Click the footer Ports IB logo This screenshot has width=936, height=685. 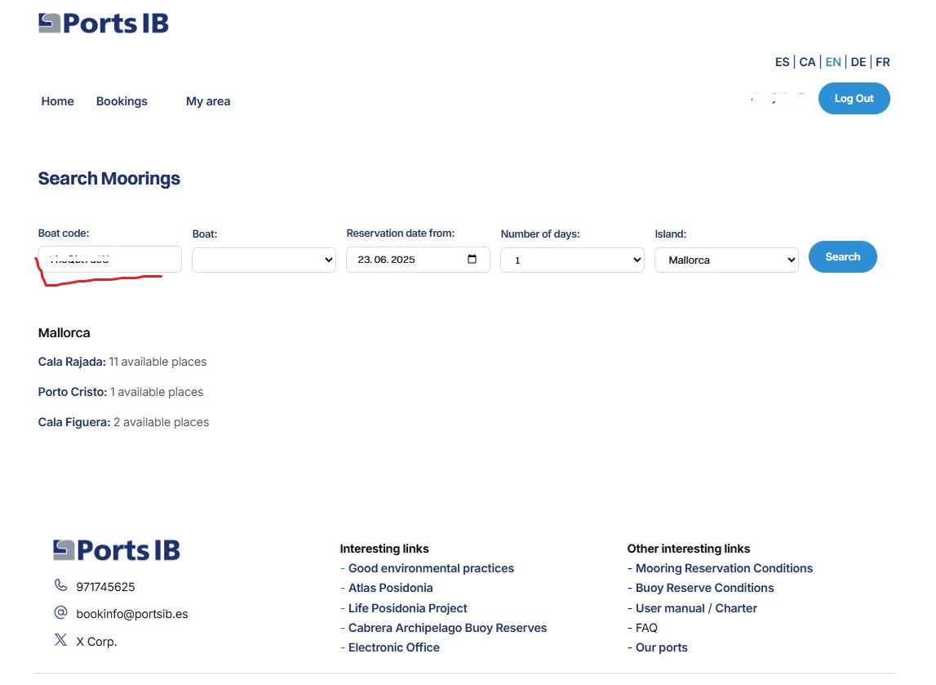click(x=117, y=549)
